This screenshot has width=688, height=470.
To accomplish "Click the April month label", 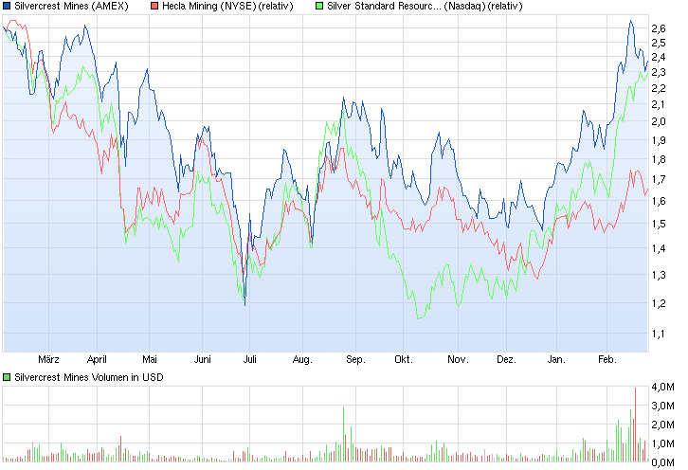I will pyautogui.click(x=97, y=360).
